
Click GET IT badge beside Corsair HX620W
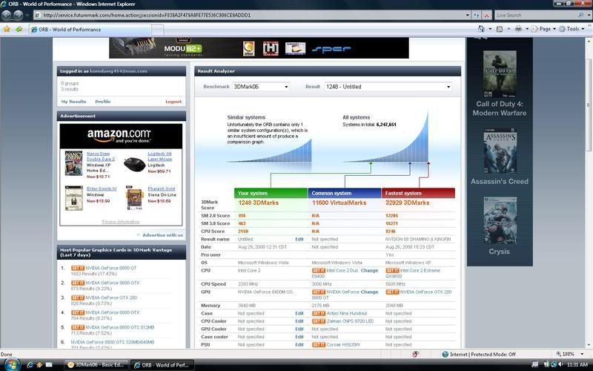click(319, 345)
